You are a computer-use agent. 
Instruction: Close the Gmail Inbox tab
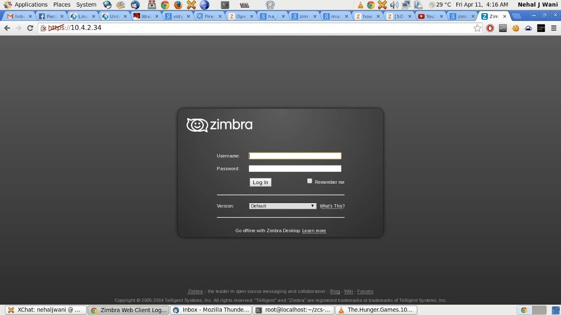[x=31, y=16]
